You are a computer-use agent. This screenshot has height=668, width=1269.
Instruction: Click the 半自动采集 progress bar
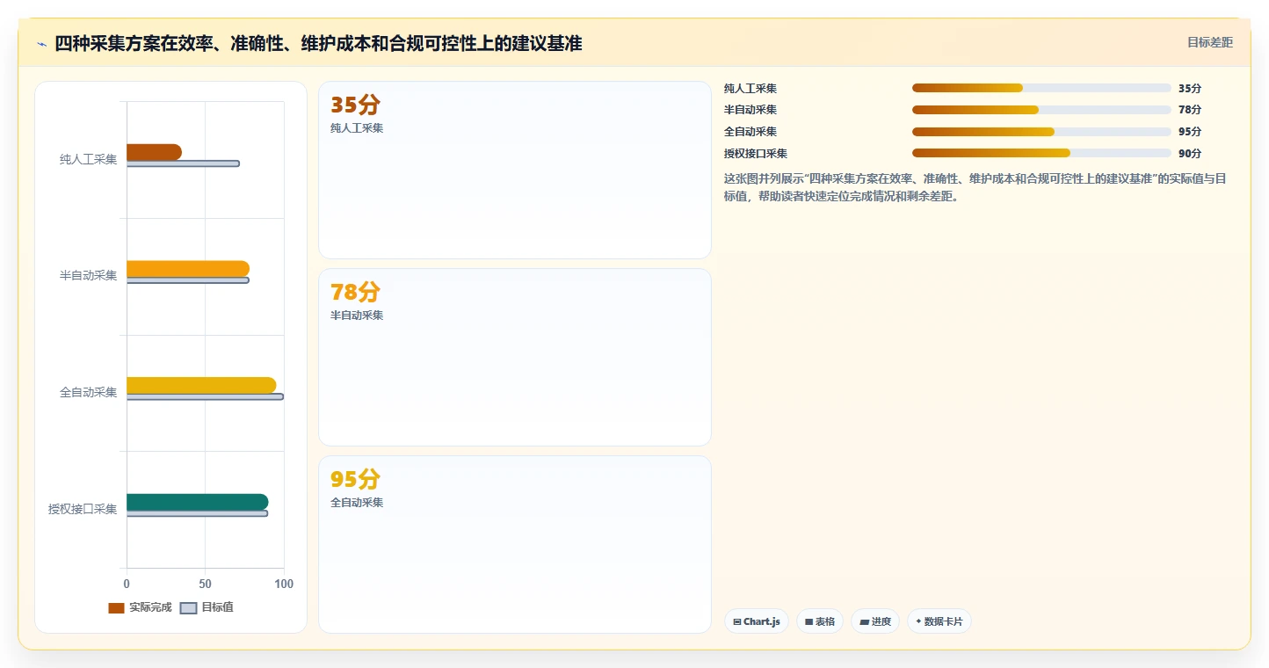pos(1041,110)
